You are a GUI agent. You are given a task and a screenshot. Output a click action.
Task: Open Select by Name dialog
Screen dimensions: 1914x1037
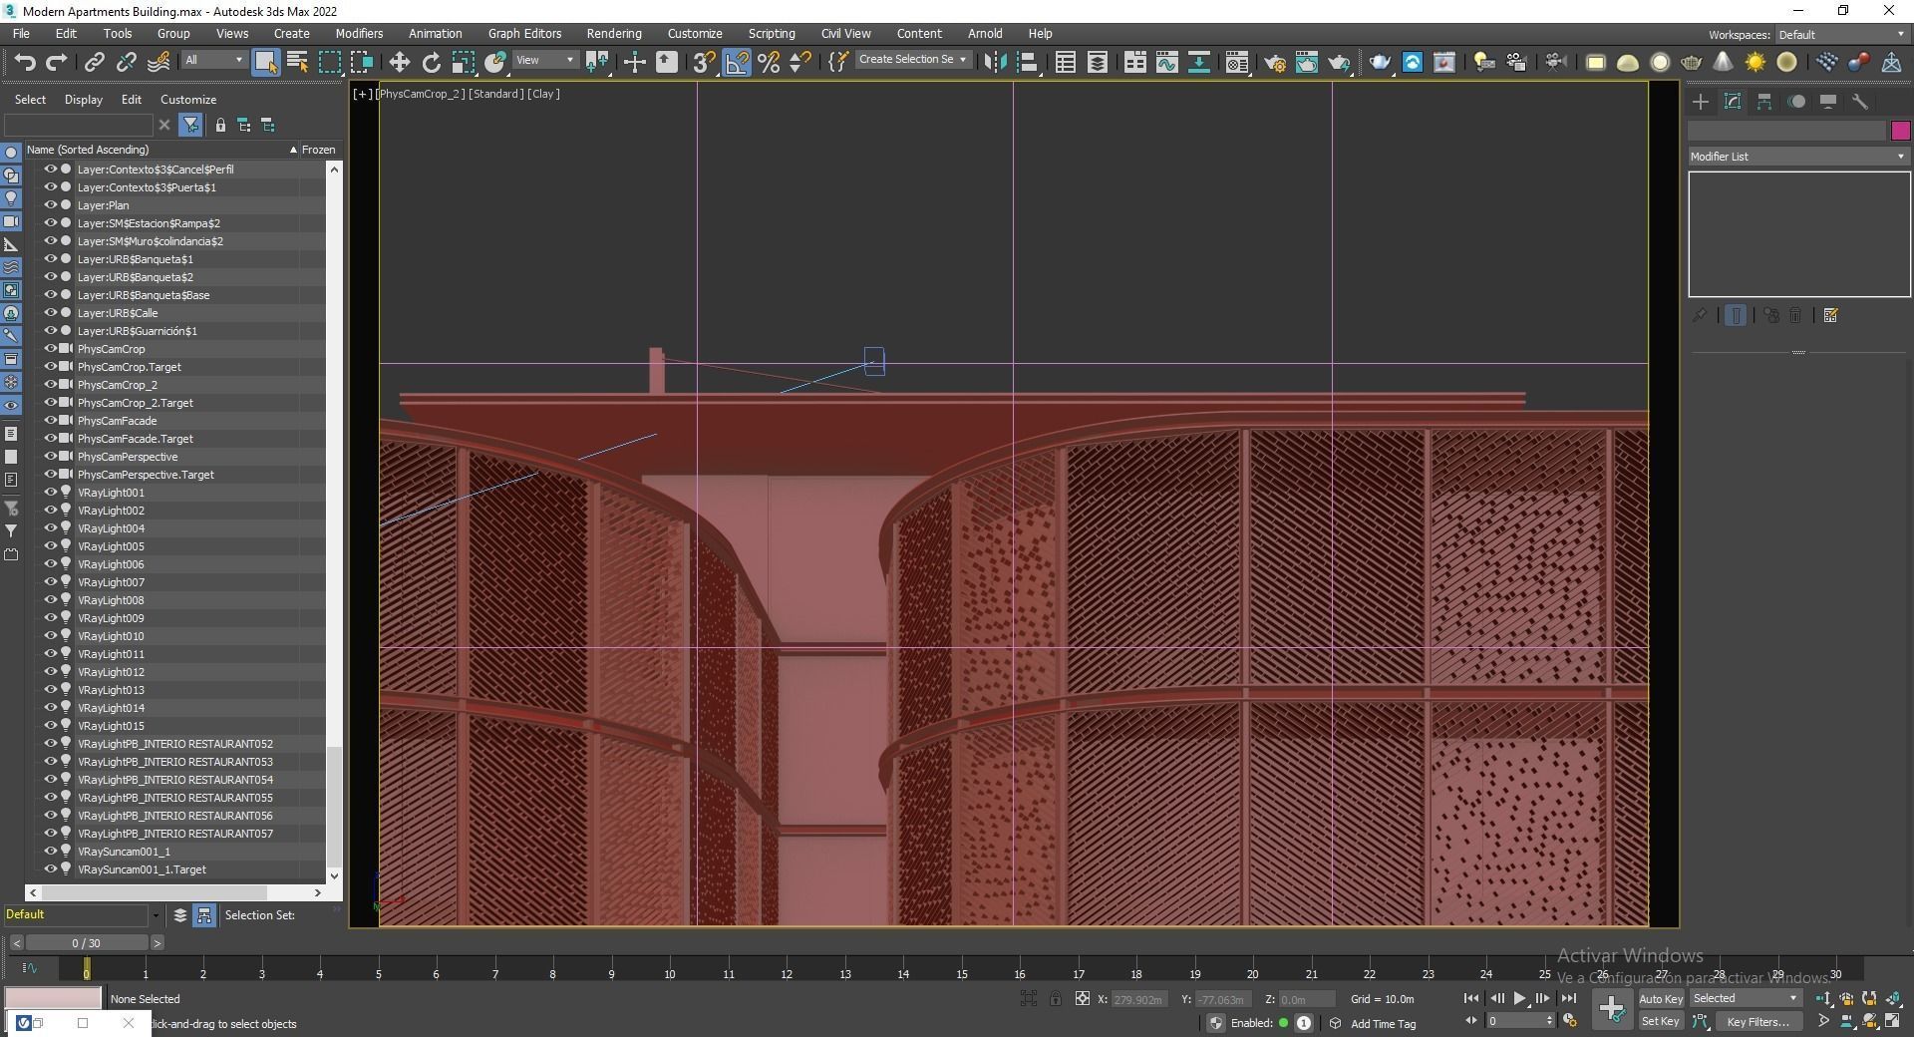[x=297, y=62]
